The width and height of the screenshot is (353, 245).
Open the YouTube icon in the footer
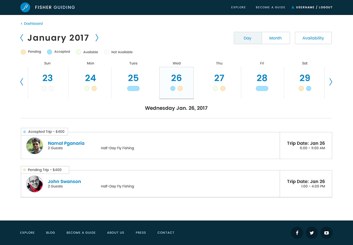(x=326, y=233)
